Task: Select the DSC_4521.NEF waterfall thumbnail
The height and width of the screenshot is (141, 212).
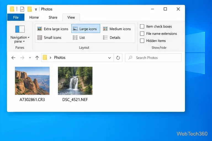Action: (75, 81)
